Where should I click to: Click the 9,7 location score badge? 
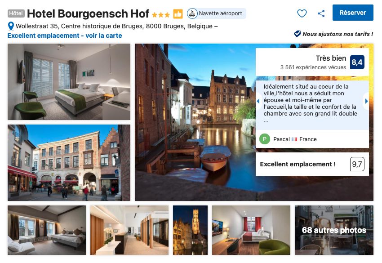coord(357,164)
